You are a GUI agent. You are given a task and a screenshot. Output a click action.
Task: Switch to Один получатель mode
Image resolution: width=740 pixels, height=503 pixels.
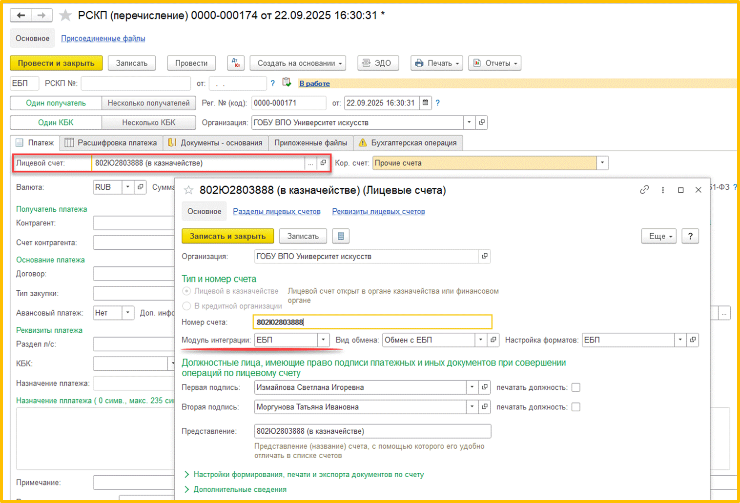(56, 103)
